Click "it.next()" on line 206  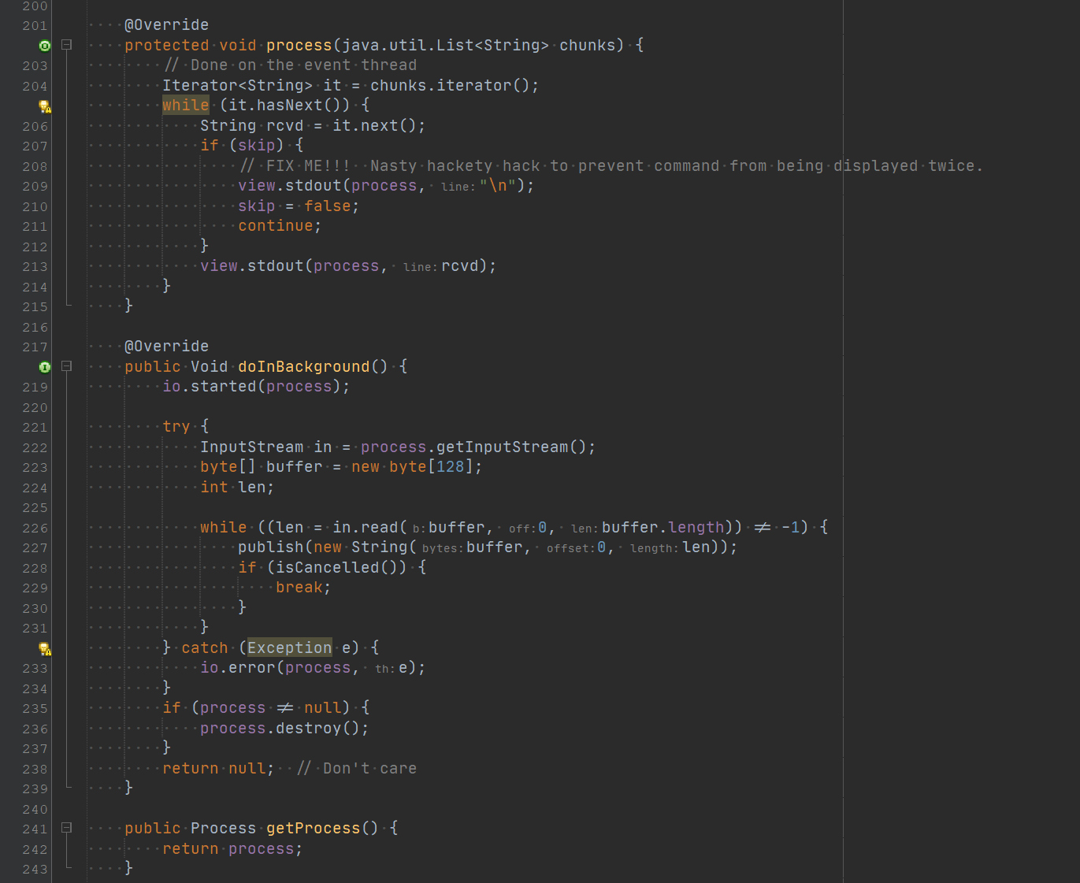pos(375,126)
